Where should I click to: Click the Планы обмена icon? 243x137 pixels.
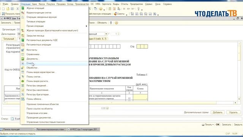pyautogui.click(x=23, y=99)
